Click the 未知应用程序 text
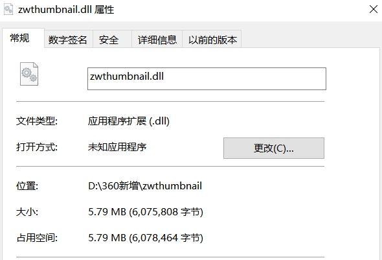 click(x=117, y=147)
